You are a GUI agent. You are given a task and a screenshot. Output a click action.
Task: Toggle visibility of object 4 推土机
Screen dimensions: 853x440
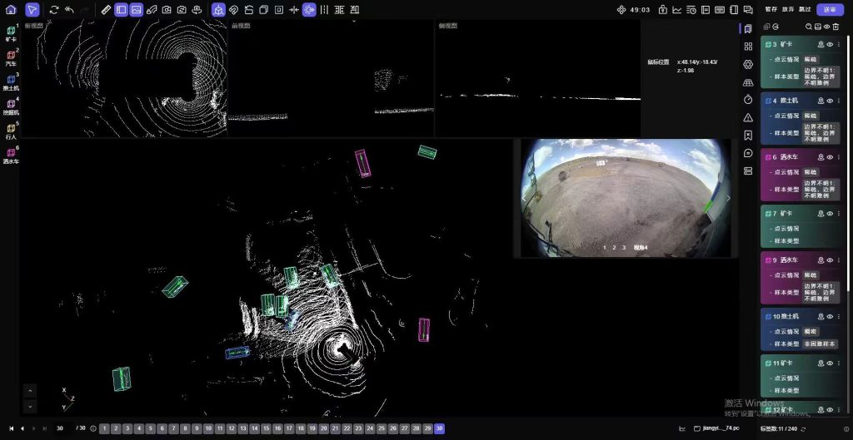[830, 101]
